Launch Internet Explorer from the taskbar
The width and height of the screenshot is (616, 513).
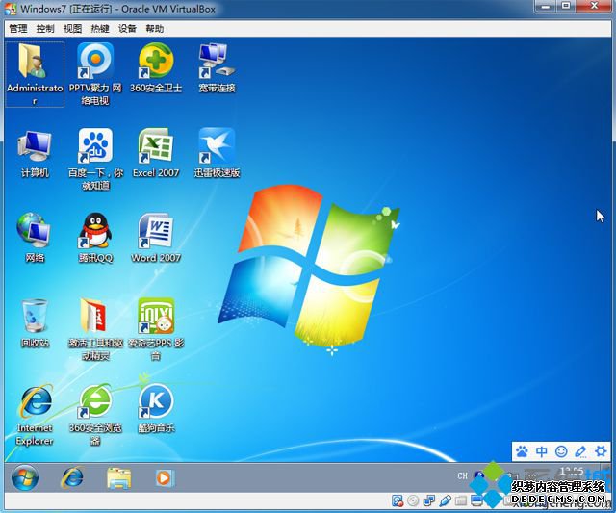pos(72,477)
